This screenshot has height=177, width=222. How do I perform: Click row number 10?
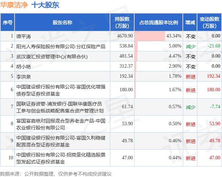(x=11, y=158)
